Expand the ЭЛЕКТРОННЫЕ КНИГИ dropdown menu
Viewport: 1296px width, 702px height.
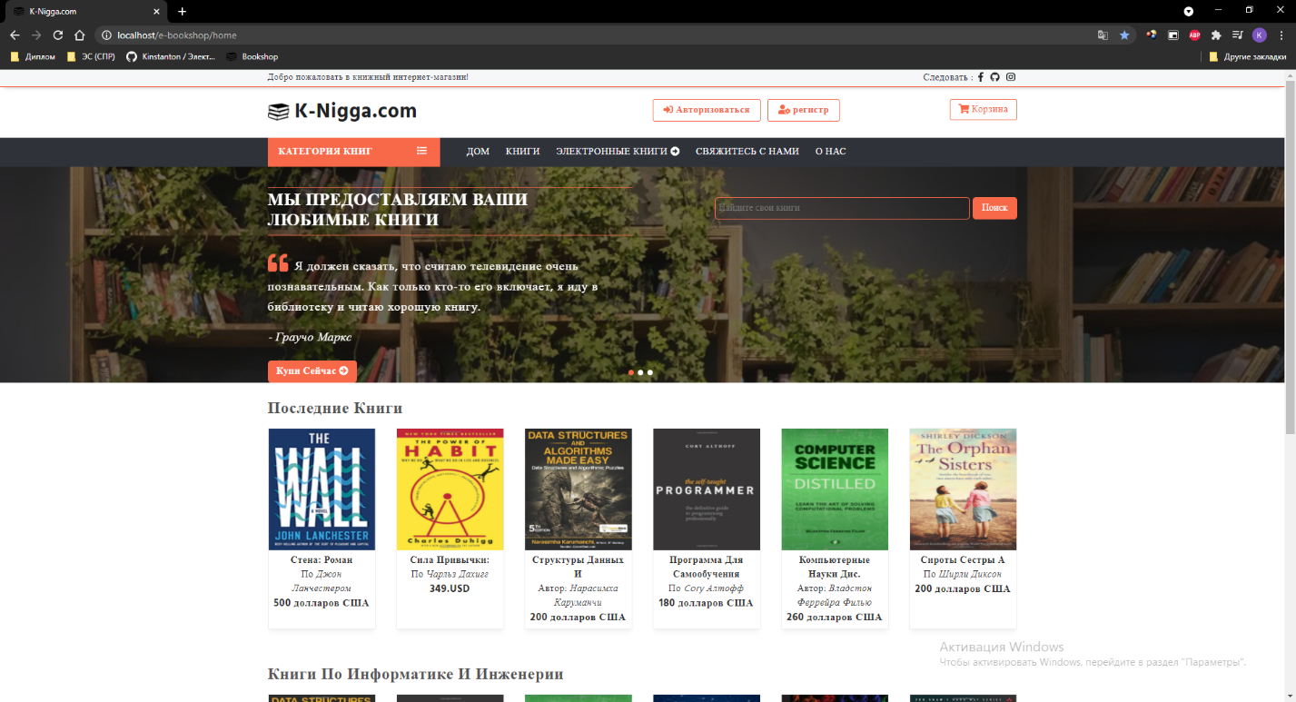pos(618,152)
